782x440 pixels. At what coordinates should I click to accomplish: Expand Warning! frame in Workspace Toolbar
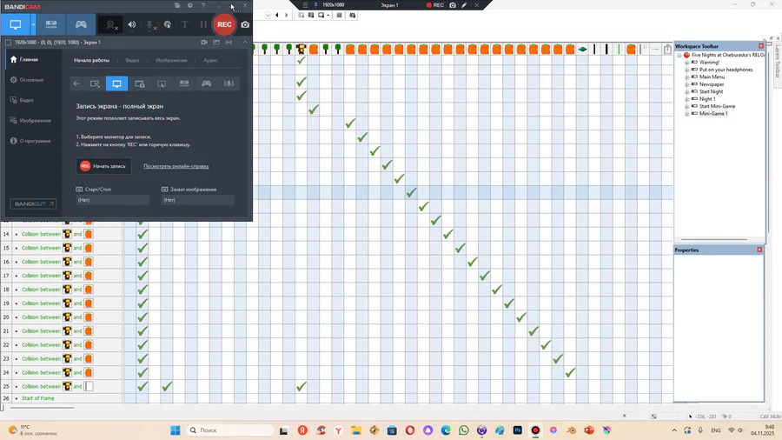tap(686, 63)
